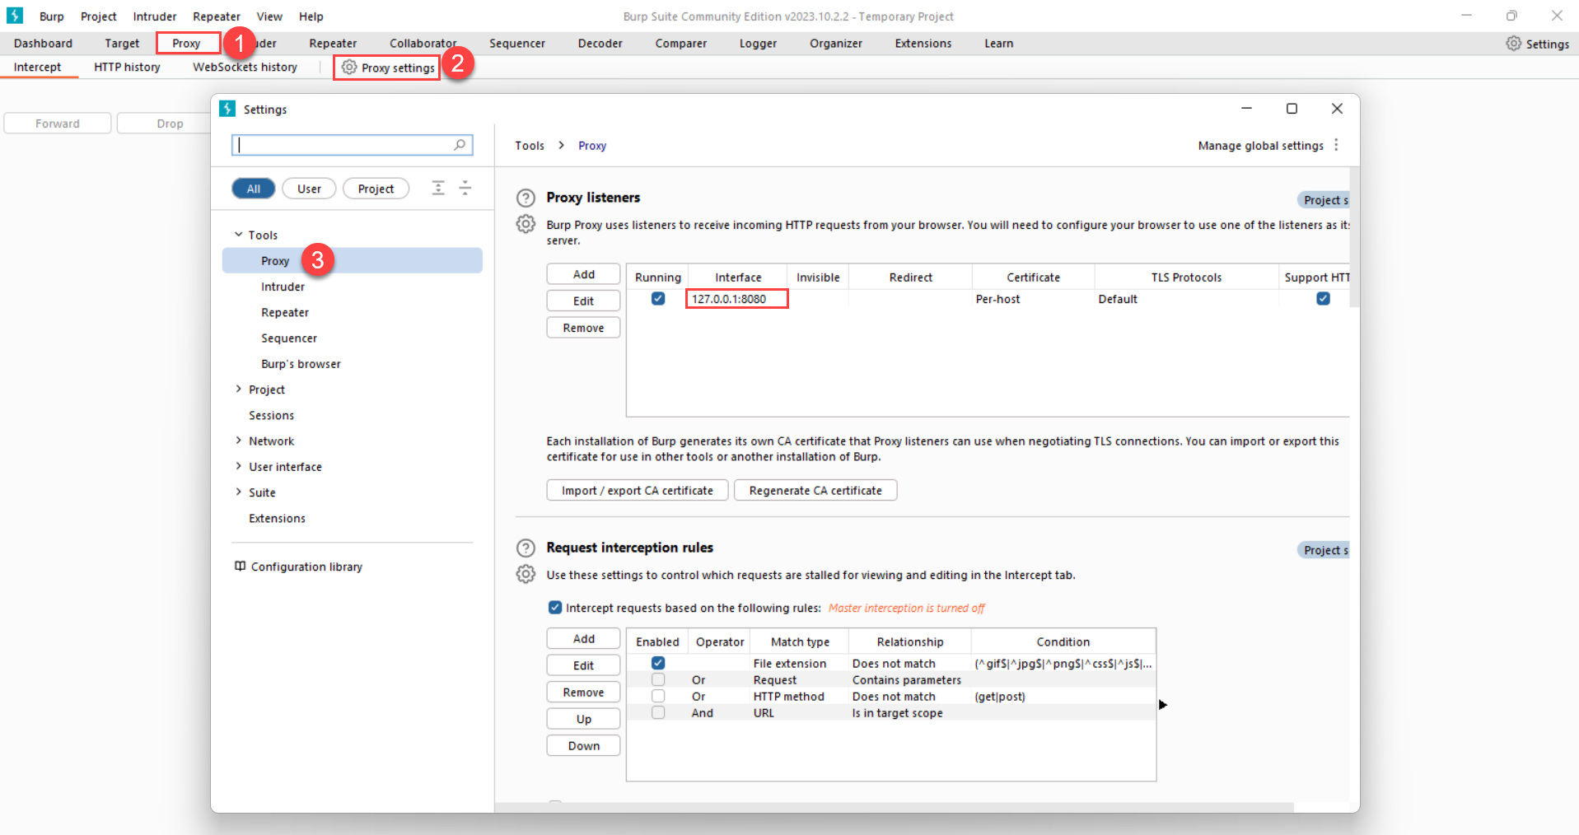Enable the HTTP method interception rule
Screen dimensions: 1579x835
click(658, 697)
